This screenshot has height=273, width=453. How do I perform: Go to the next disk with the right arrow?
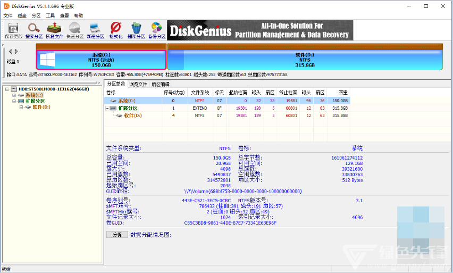[x=16, y=51]
